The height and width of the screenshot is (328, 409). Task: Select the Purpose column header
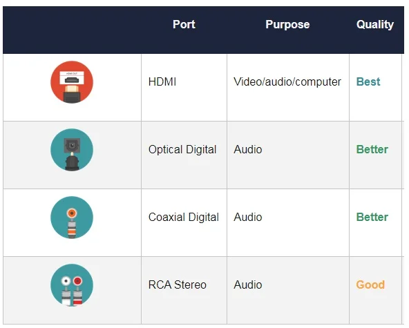click(x=287, y=24)
